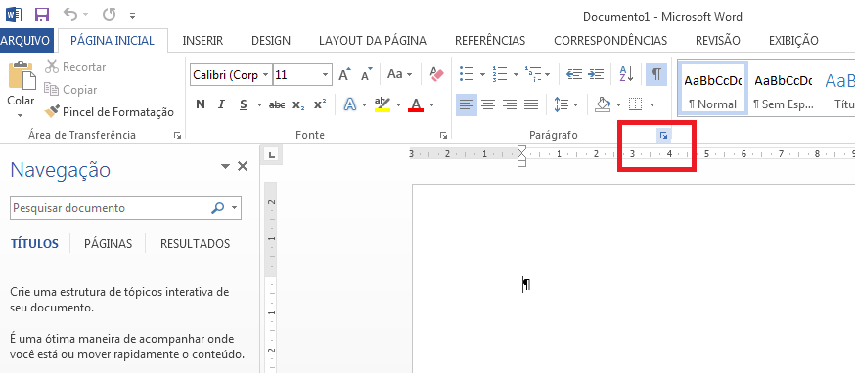The width and height of the screenshot is (855, 373).
Task: Switch to PÁGINAS navigation tab
Action: tap(108, 243)
